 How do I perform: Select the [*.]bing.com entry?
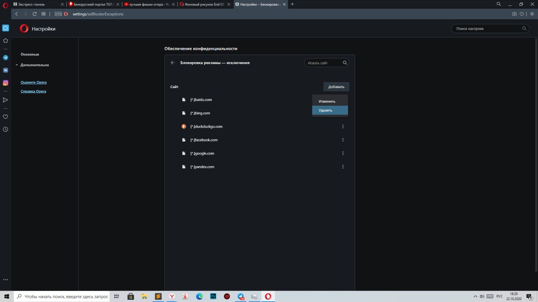click(x=200, y=113)
